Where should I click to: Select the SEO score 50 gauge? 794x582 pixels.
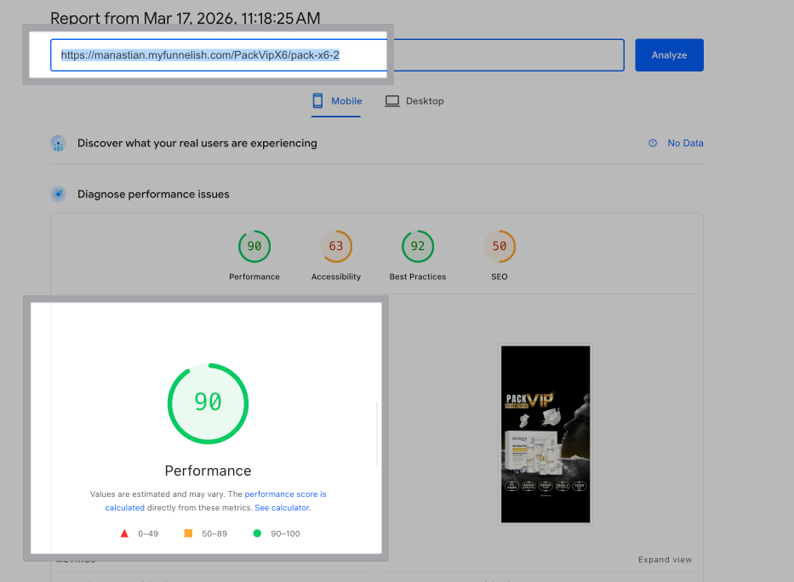tap(500, 247)
